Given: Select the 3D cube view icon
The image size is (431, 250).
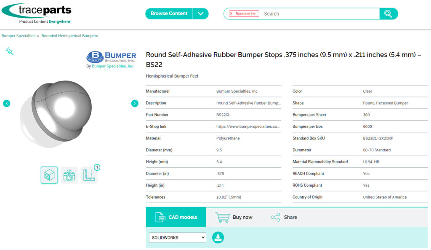Looking at the screenshot, I should pyautogui.click(x=49, y=175).
